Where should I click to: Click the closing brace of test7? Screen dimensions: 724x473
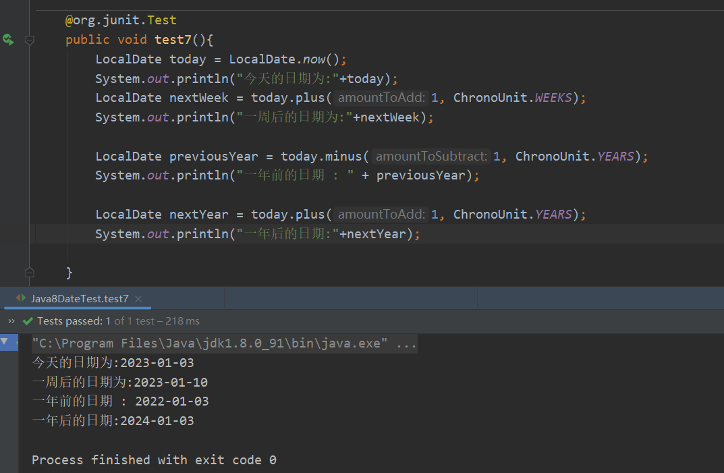click(69, 273)
